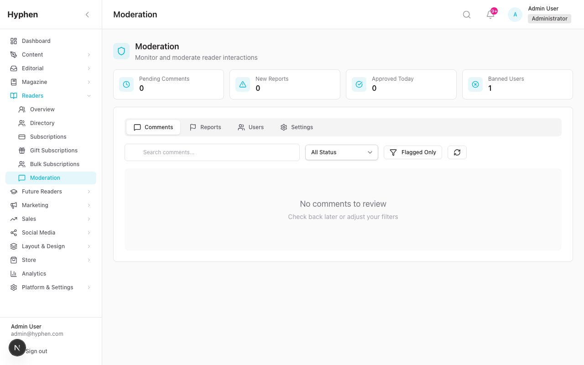Image resolution: width=584 pixels, height=365 pixels.
Task: Click the New Reports warning icon
Action: pyautogui.click(x=243, y=84)
